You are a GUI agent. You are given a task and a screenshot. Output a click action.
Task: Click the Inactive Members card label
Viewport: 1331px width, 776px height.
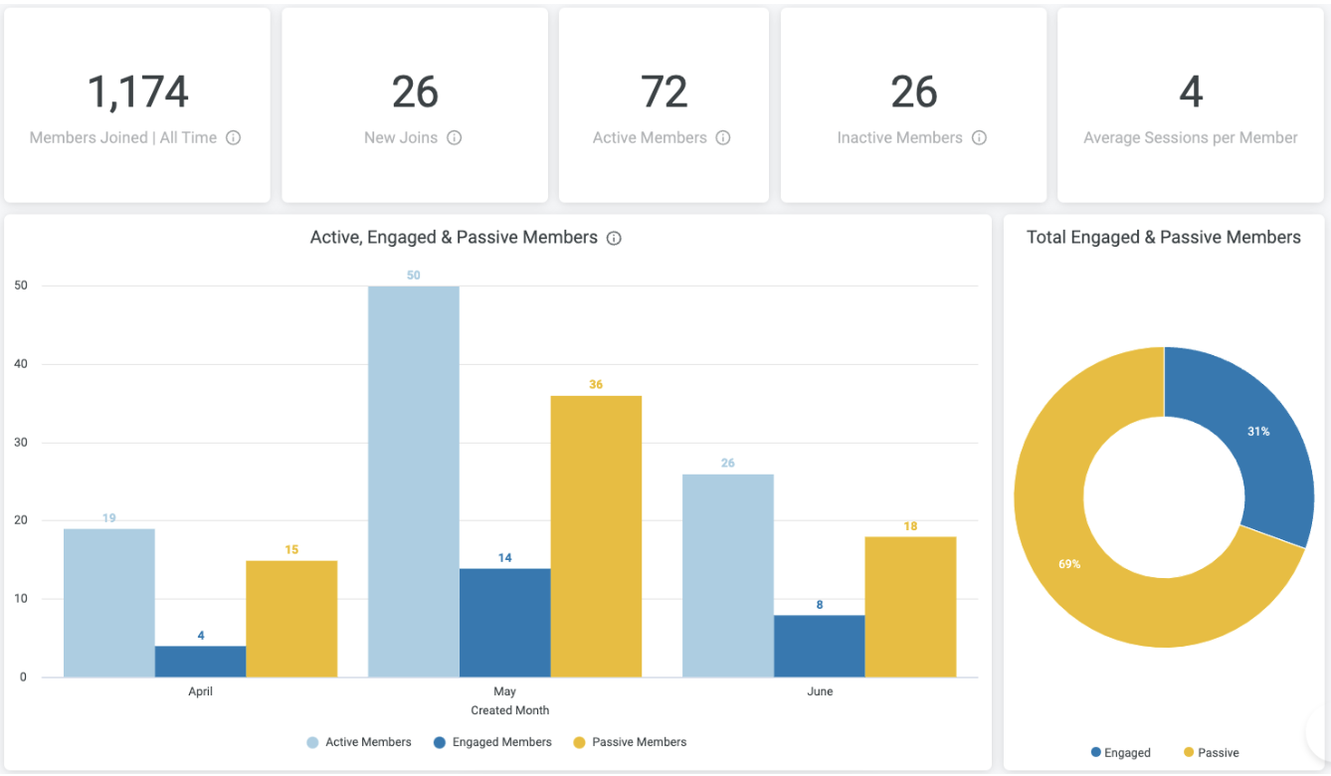click(899, 138)
